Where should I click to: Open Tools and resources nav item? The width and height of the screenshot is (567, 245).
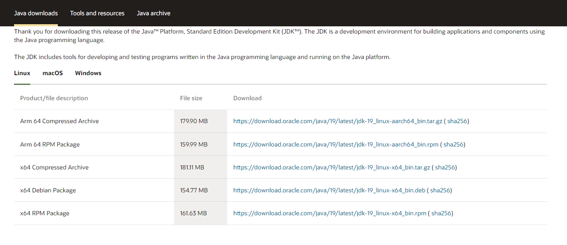tap(97, 13)
